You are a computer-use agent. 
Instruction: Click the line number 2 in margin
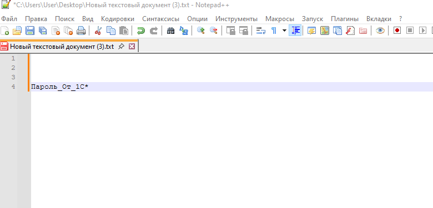tap(13, 68)
